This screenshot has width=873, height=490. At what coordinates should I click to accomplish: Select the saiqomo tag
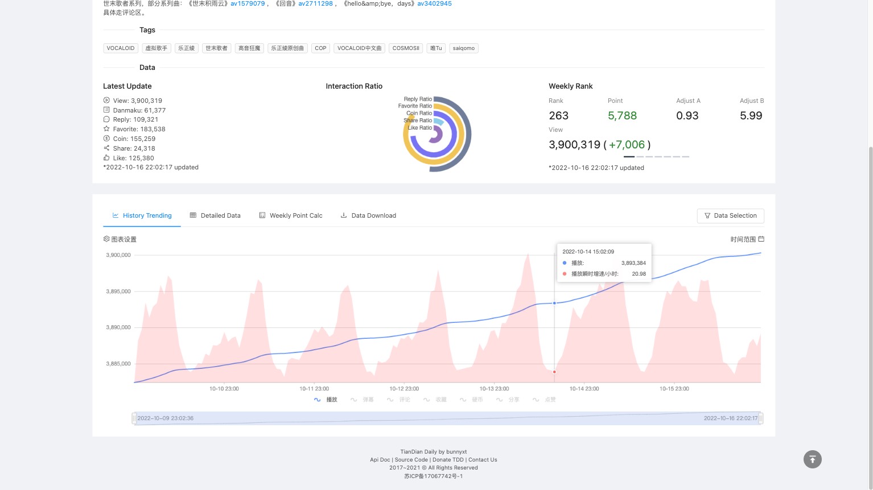click(x=464, y=48)
